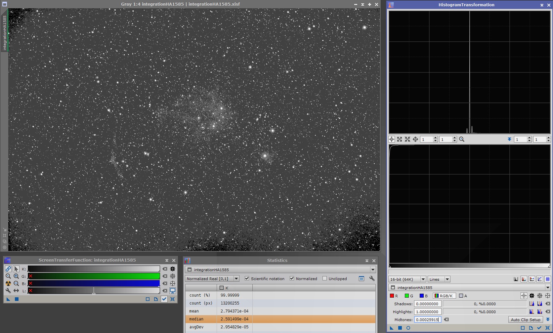Toggle the STF enable monitor icon
This screenshot has width=553, height=333.
[x=173, y=291]
